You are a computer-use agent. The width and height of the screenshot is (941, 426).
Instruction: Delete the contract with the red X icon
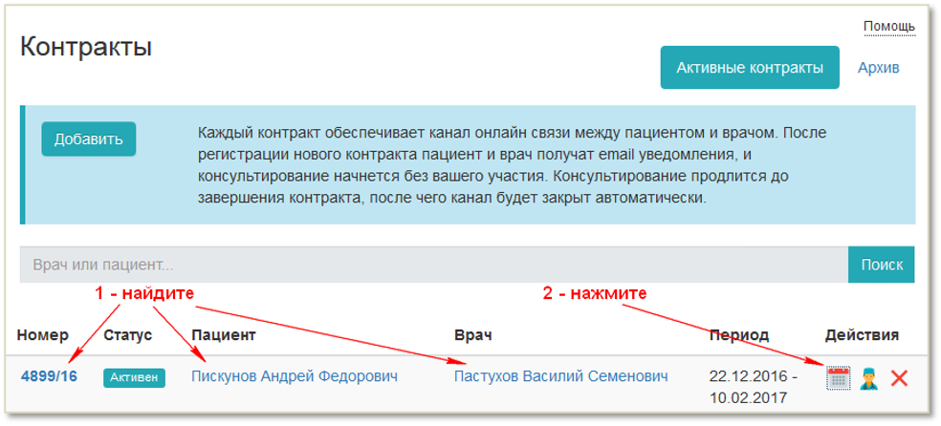pos(899,378)
